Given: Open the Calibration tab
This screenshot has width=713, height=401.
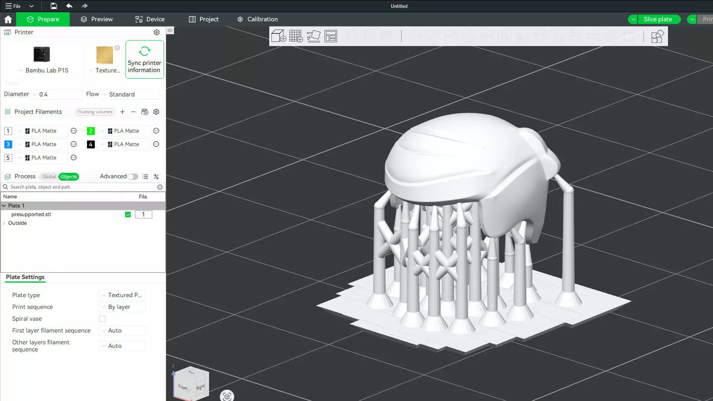Looking at the screenshot, I should click(257, 19).
